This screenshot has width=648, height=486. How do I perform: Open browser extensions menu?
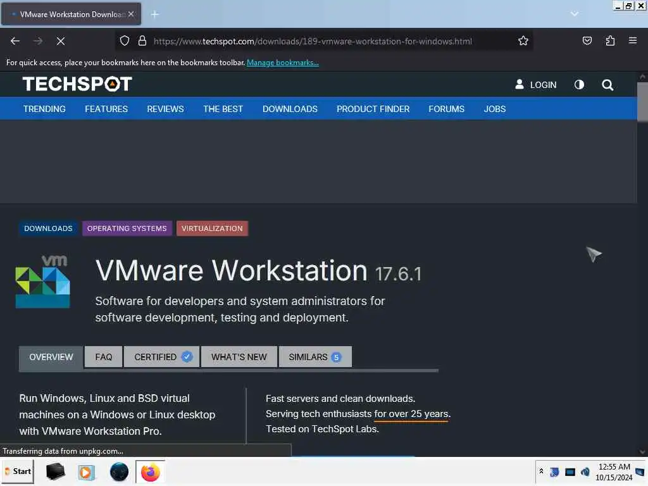click(x=610, y=41)
